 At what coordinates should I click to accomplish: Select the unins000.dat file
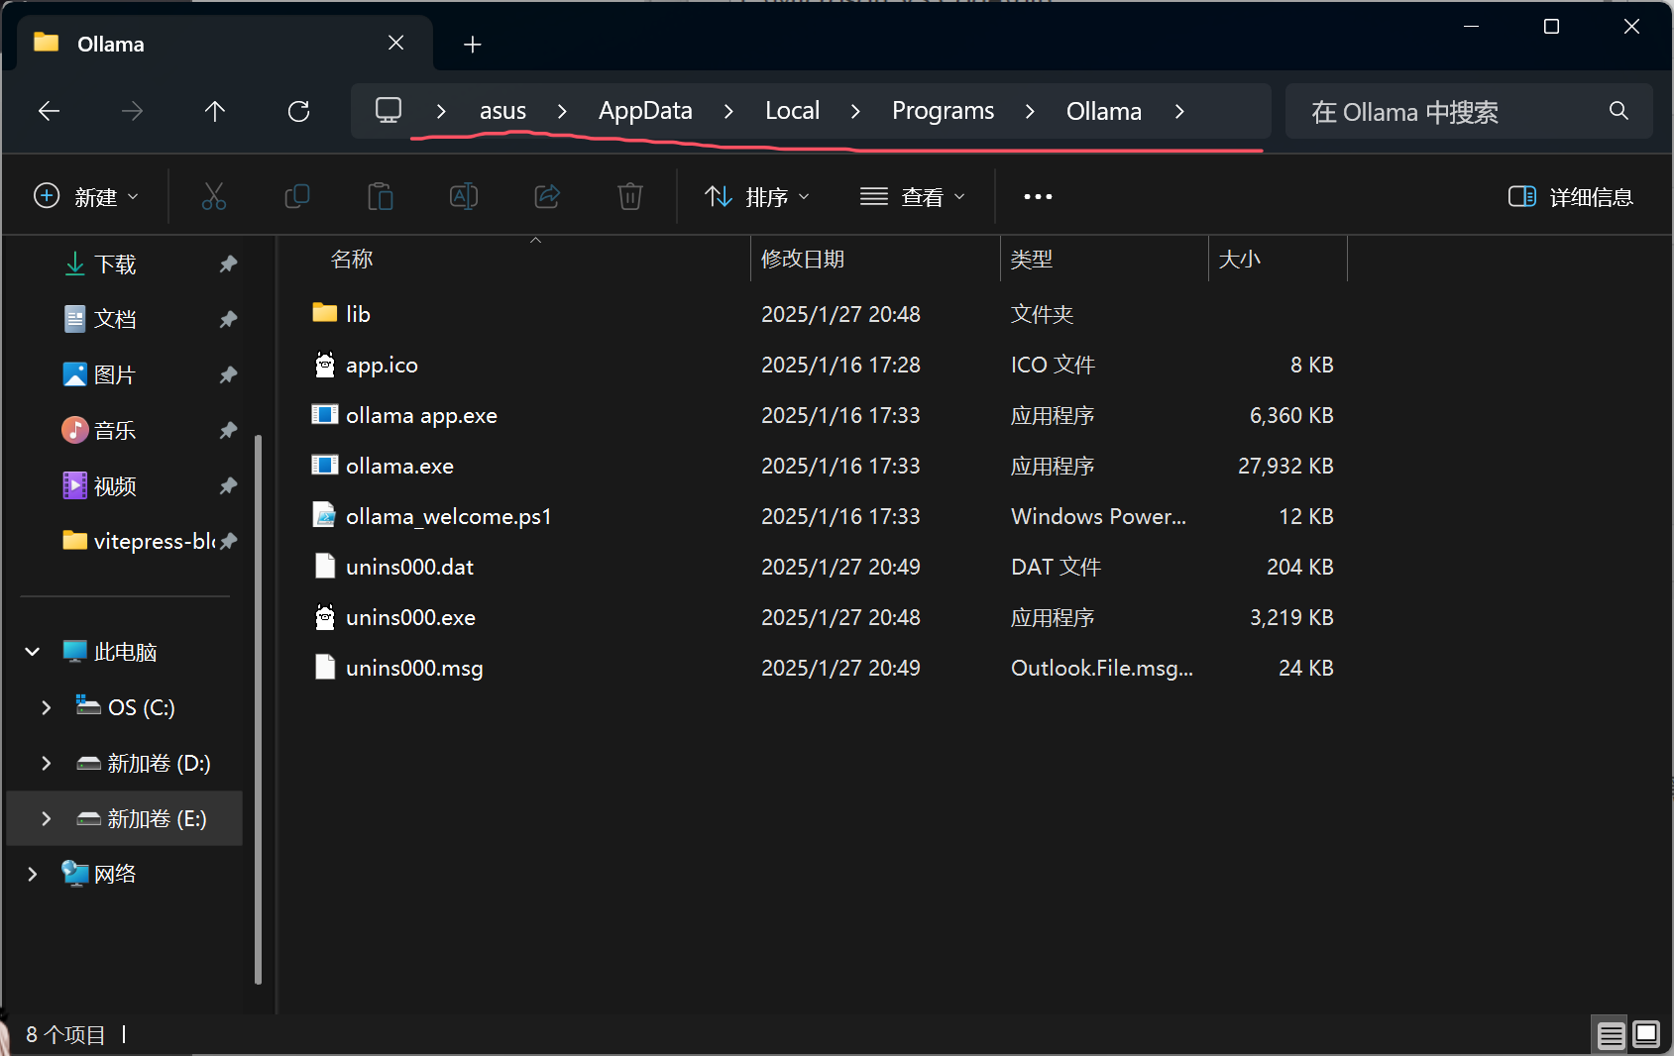[x=409, y=567]
